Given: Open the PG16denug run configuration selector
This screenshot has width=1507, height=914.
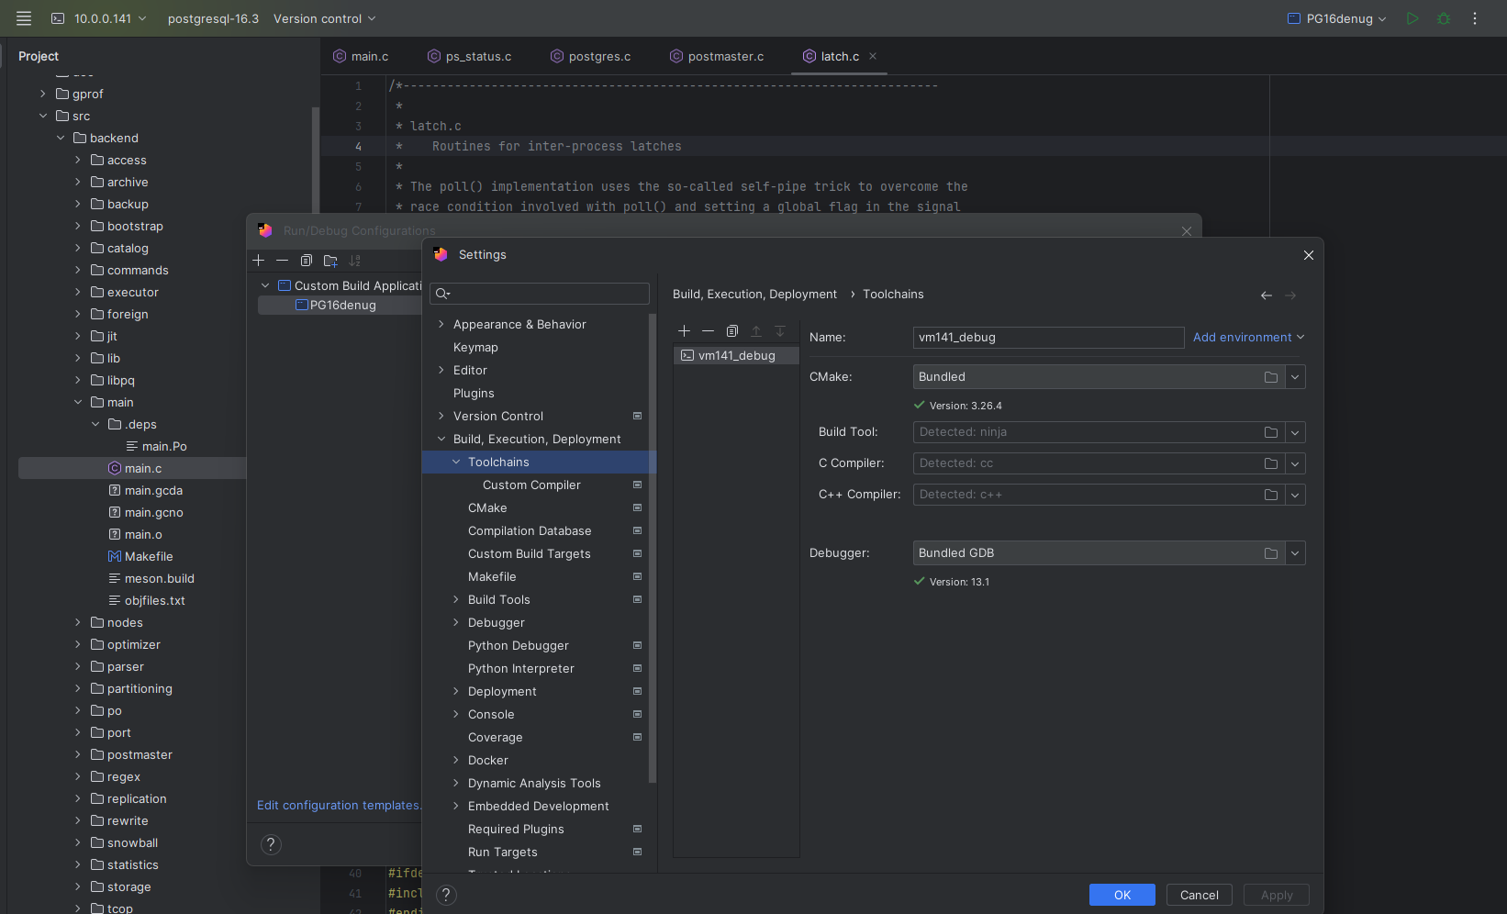Looking at the screenshot, I should [x=1336, y=18].
